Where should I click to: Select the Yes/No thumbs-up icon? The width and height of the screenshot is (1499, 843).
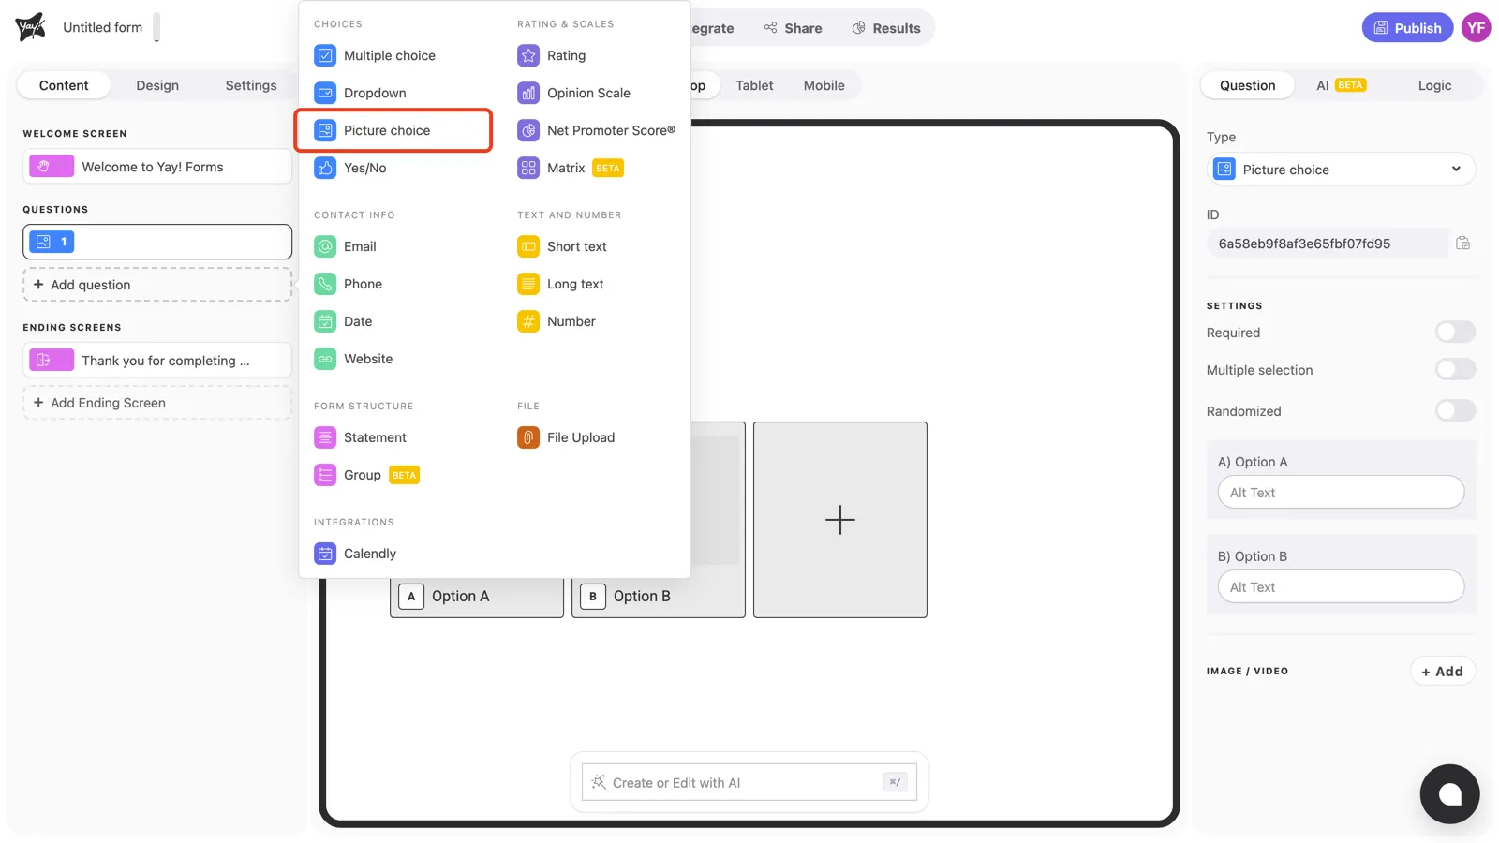325,168
